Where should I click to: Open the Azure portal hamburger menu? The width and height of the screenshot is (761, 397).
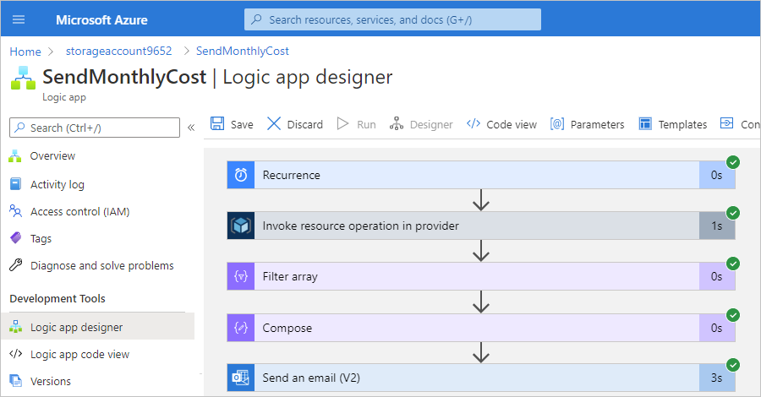[x=19, y=19]
